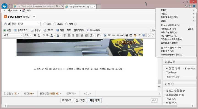Choose 다운로드 보기(N) menu item
198x109 pixels.
coord(176,29)
